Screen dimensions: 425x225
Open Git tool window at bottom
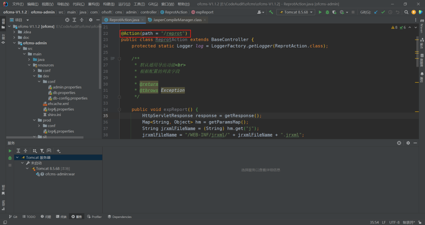click(13, 217)
